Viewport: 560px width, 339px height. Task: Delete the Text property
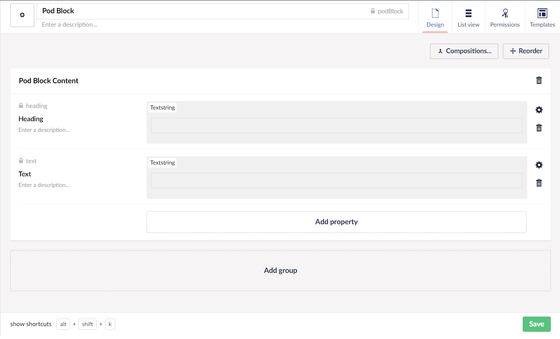[x=539, y=183]
